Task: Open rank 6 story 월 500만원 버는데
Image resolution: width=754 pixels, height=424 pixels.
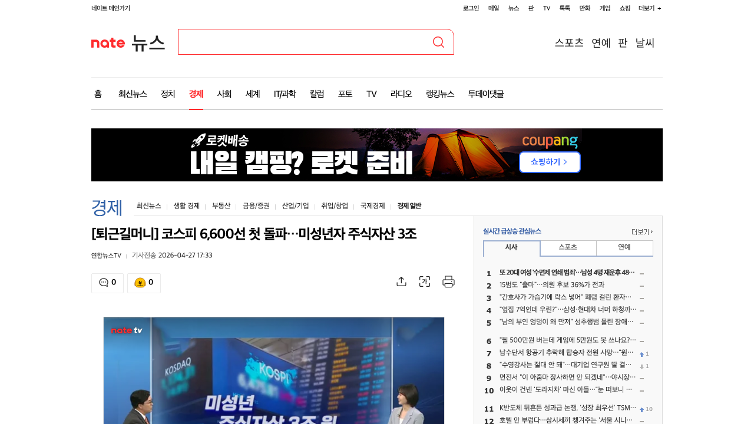Action: [567, 341]
